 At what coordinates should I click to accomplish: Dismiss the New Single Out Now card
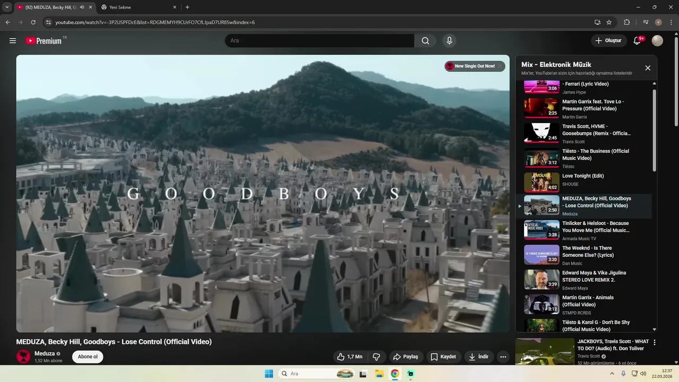[x=500, y=66]
